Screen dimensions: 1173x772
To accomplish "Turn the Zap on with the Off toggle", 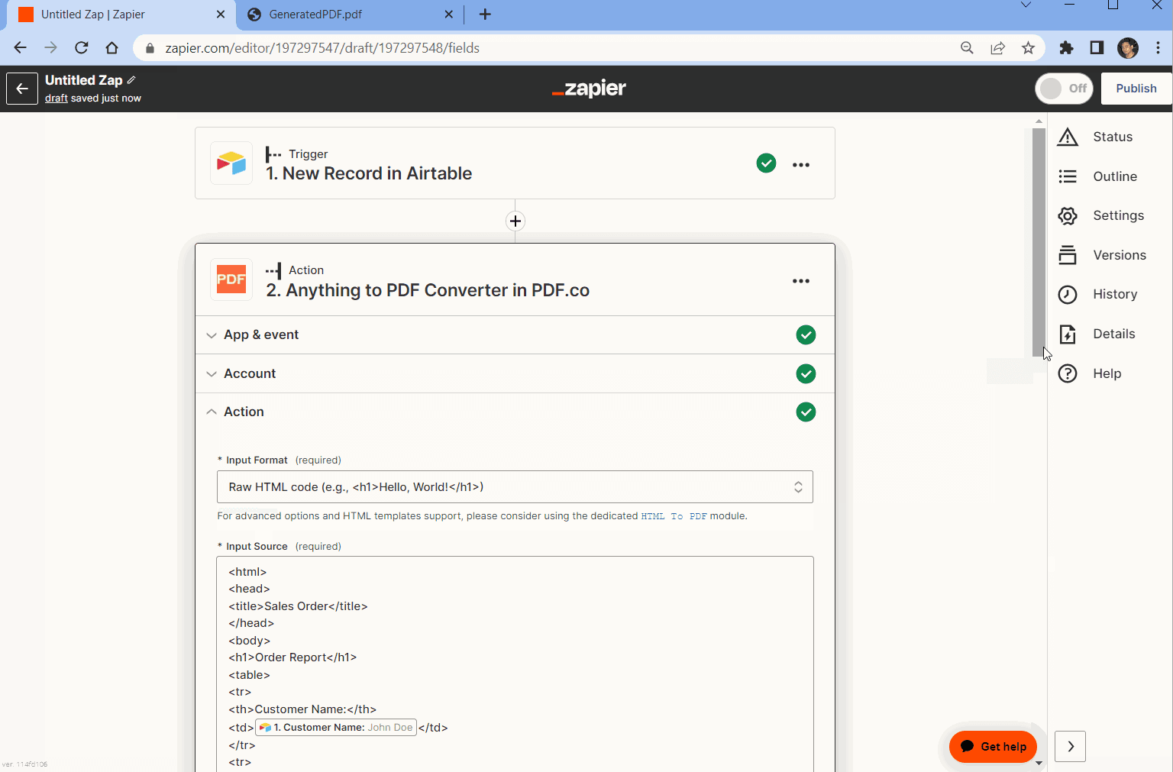I will [1064, 88].
